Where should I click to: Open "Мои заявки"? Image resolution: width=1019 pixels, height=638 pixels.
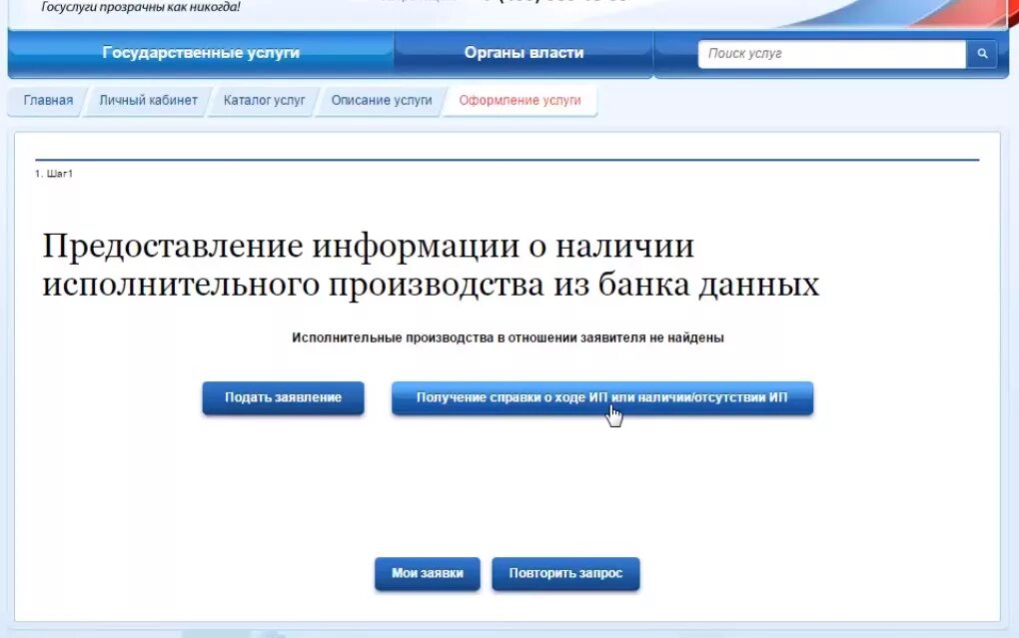(427, 573)
